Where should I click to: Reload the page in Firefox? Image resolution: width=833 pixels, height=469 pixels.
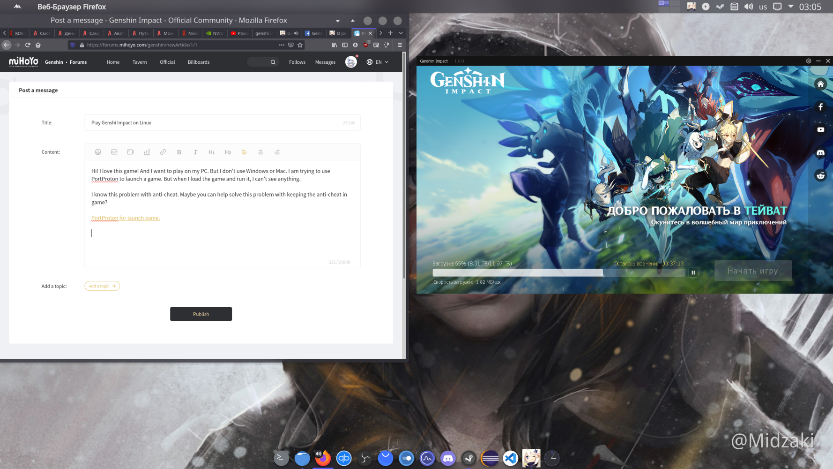(28, 45)
